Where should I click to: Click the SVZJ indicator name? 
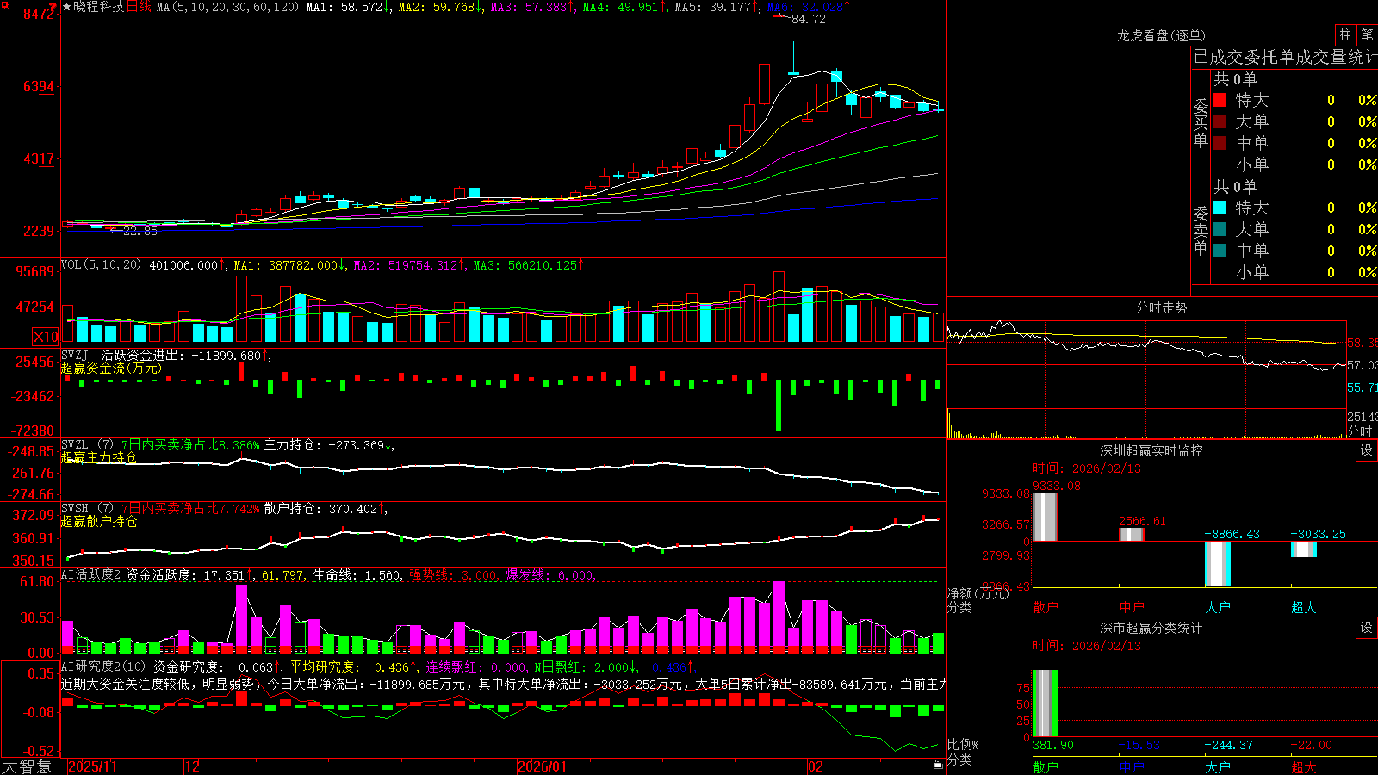75,355
